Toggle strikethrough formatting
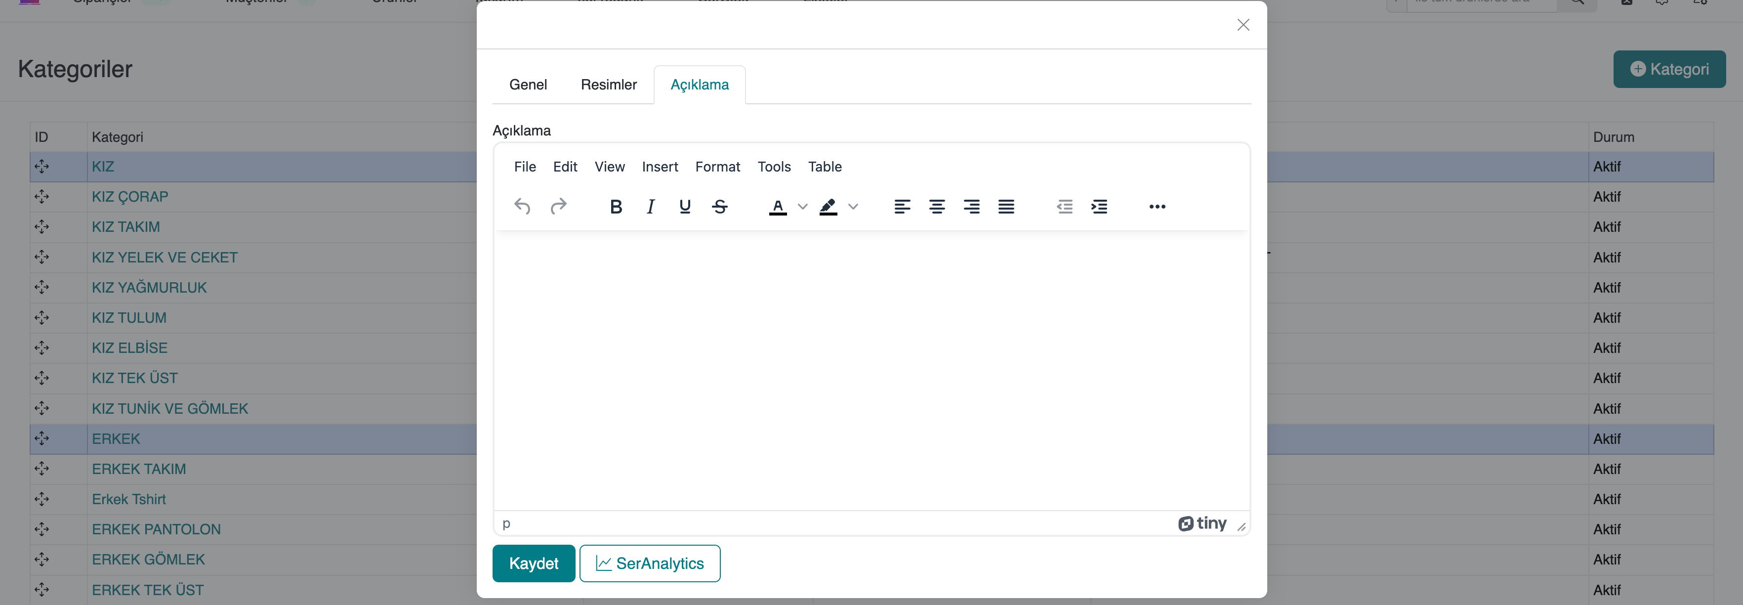 pyautogui.click(x=720, y=207)
